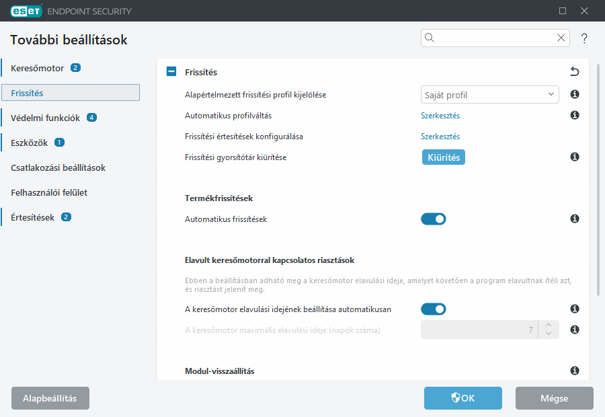The height and width of the screenshot is (417, 605).
Task: Click info icon for Automatikus frissítések
Action: pyautogui.click(x=575, y=219)
